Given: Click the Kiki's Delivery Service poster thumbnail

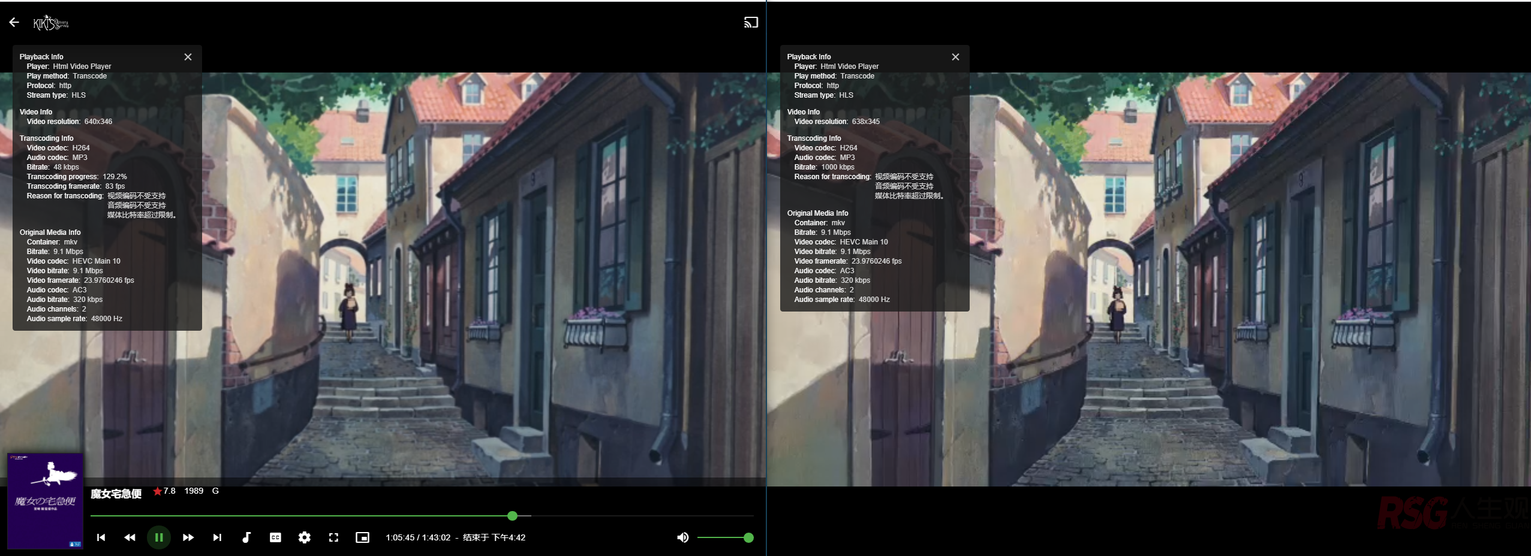Looking at the screenshot, I should pos(45,501).
